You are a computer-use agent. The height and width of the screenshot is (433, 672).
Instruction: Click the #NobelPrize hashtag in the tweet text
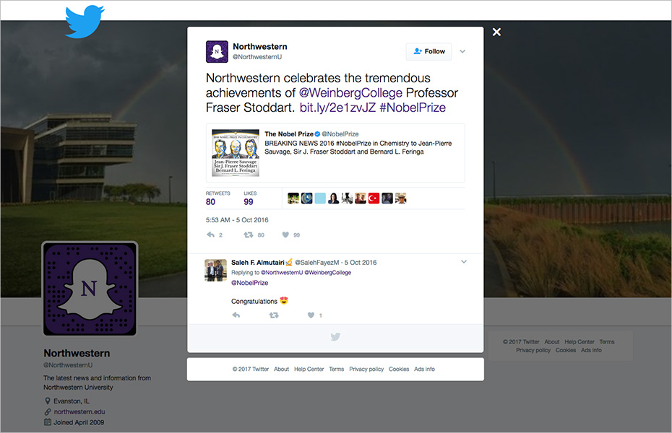[x=413, y=108]
